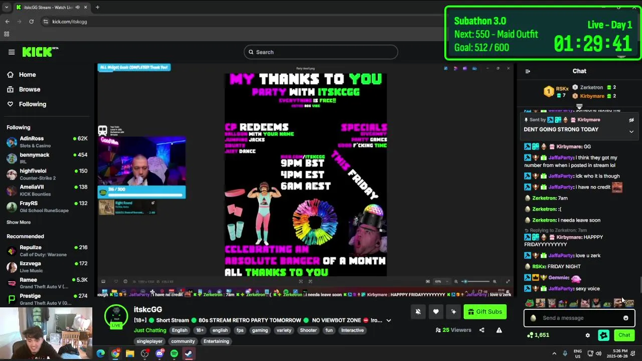The height and width of the screenshot is (361, 642).
Task: Open itskcGG channel avatar
Action: 116,316
